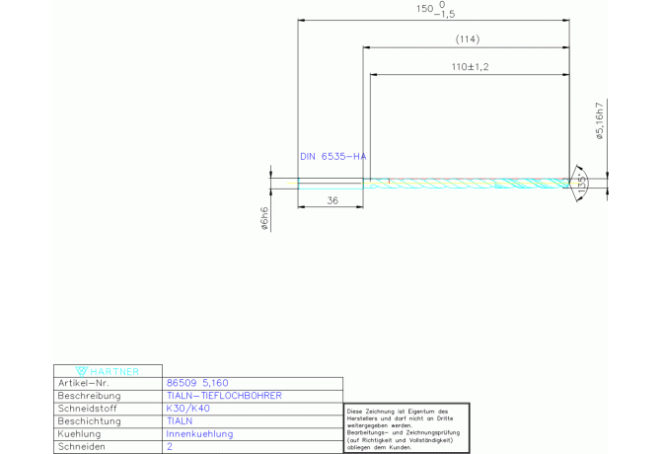
Task: Click the ø5,16h7 diameter dimension label
Action: click(x=599, y=122)
